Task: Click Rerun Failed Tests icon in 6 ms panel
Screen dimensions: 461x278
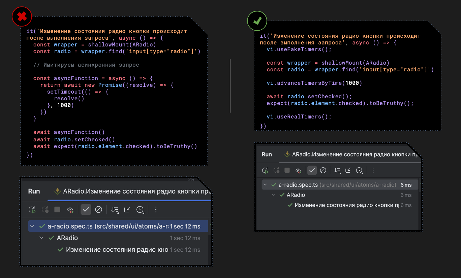Action: (x=276, y=171)
